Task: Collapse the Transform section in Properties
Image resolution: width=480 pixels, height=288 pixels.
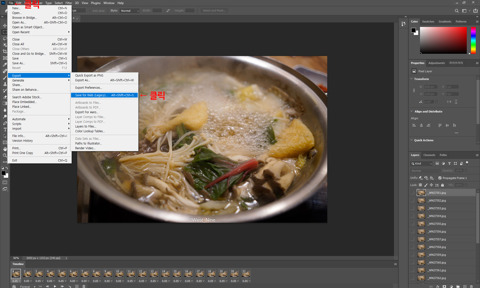Action: coord(412,79)
